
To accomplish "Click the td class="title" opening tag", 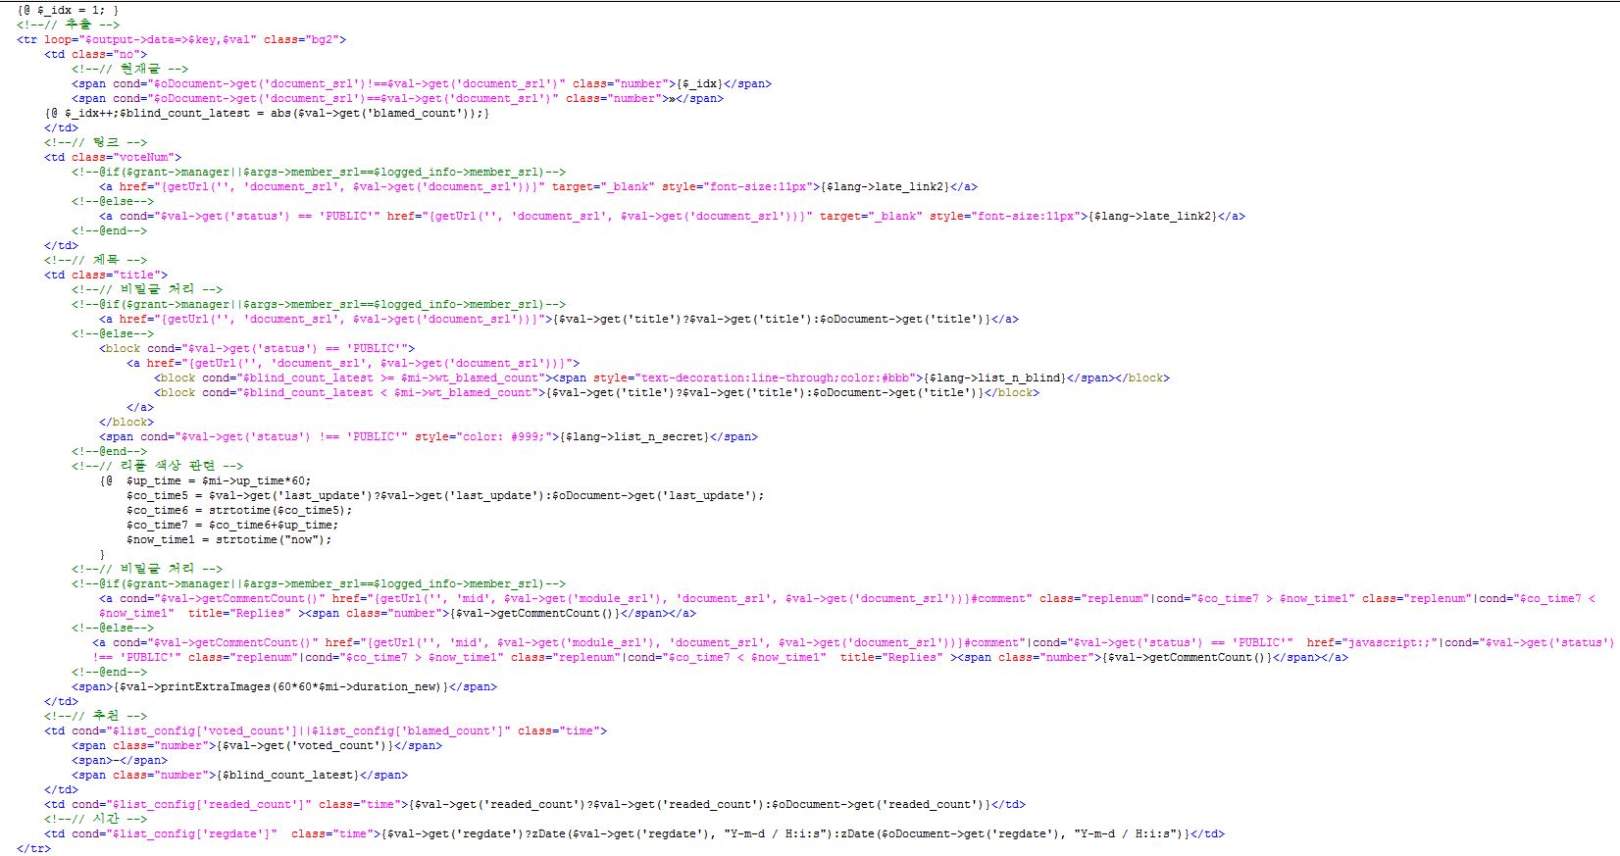I will (106, 275).
